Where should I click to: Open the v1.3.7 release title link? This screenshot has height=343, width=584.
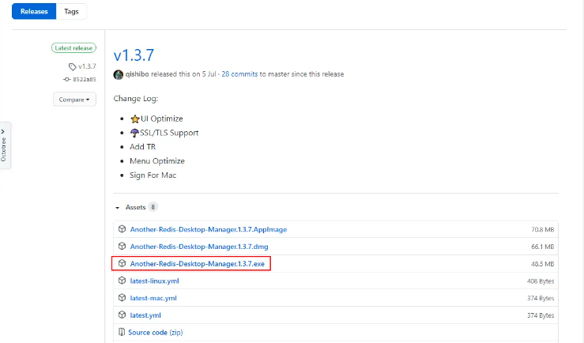pyautogui.click(x=134, y=55)
